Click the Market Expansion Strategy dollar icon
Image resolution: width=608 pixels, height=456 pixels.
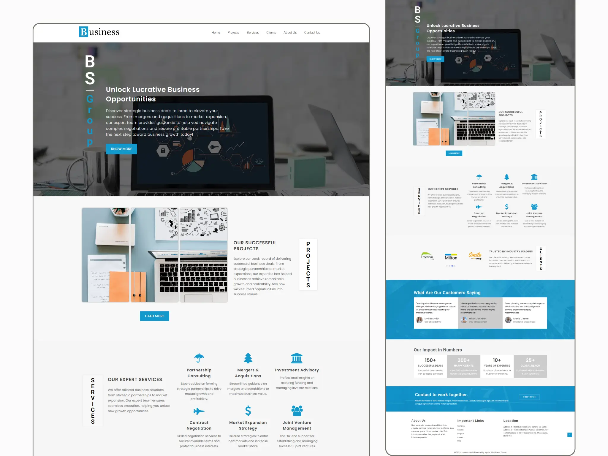click(x=248, y=411)
